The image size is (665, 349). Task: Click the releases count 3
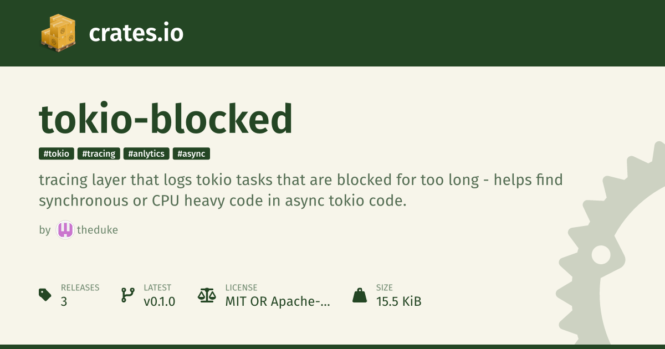[x=64, y=302]
